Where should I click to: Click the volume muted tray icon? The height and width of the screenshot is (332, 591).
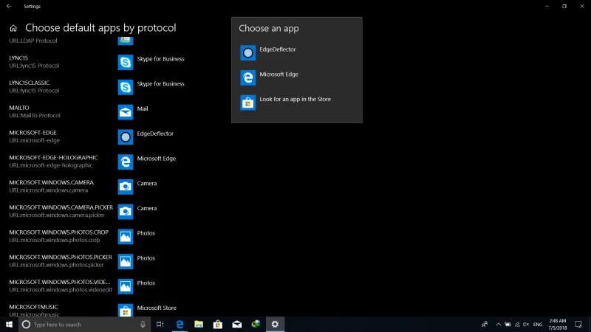(x=526, y=324)
